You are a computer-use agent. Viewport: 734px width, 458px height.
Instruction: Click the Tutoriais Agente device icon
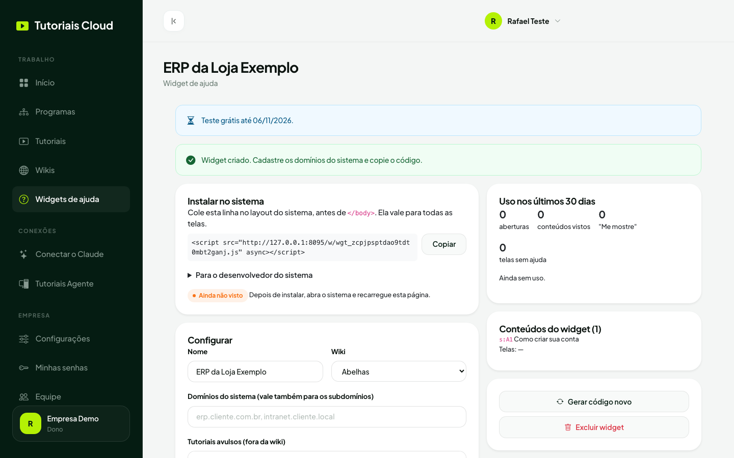point(24,284)
